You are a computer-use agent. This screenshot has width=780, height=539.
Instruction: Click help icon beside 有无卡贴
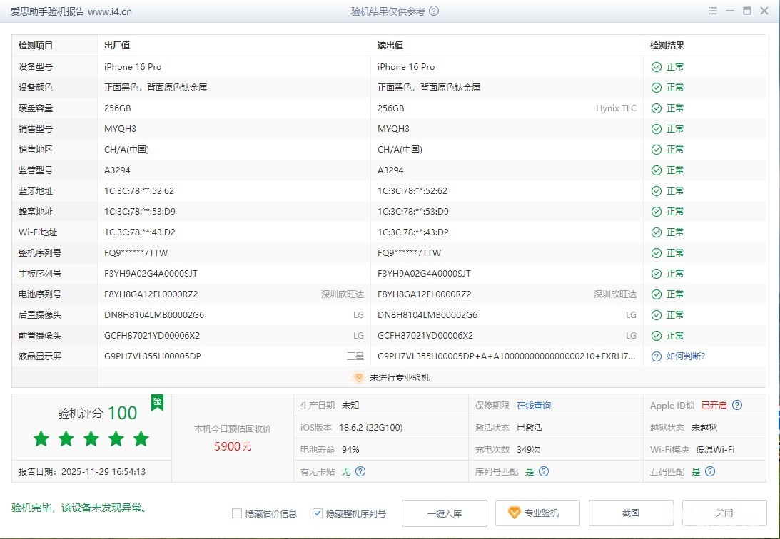pyautogui.click(x=360, y=471)
